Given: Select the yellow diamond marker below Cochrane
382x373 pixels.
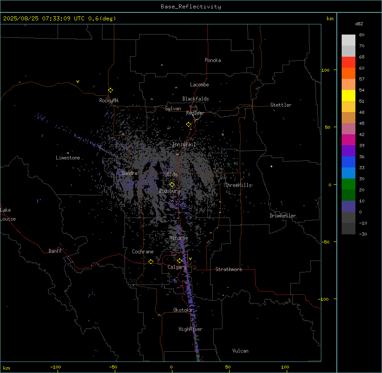Looking at the screenshot, I should pos(151,261).
